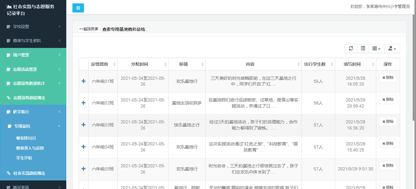Delete the 六年级02班 record

[388, 99]
